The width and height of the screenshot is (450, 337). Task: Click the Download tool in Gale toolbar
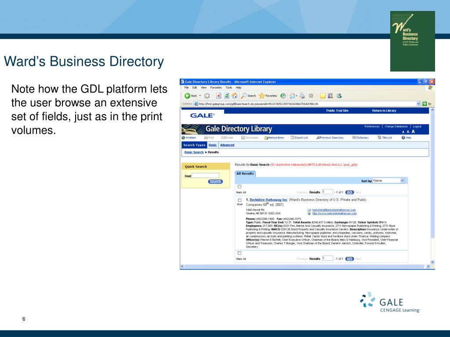(x=250, y=137)
